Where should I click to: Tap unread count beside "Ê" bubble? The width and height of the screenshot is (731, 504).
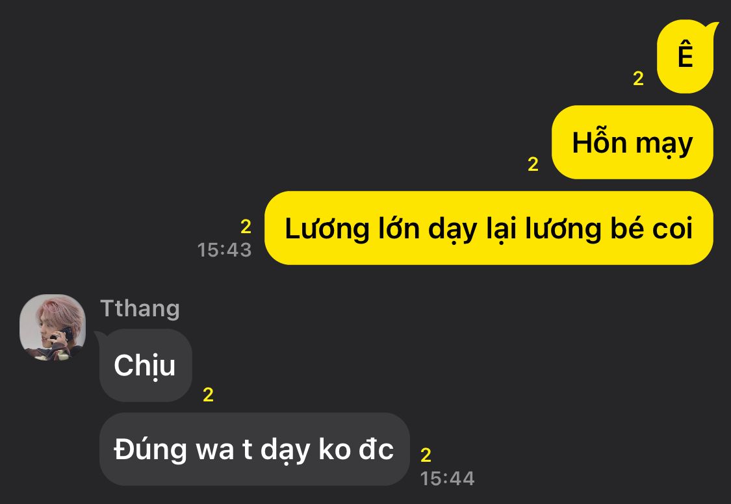(638, 78)
